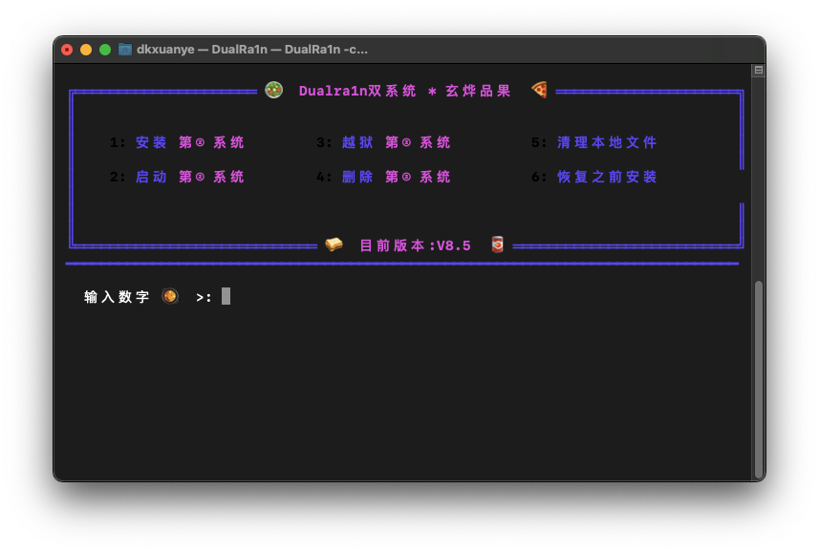This screenshot has width=819, height=552.
Task: Click the red can emoji after V8.5
Action: 497,244
